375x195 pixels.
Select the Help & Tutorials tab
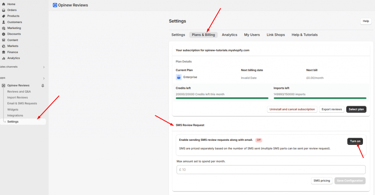(304, 35)
